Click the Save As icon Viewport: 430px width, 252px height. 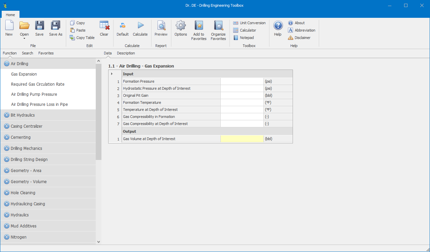[x=55, y=26]
